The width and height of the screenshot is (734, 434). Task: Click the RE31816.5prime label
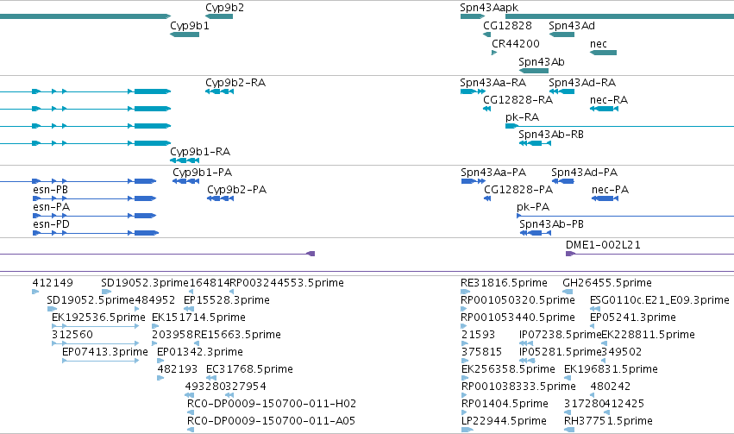pos(504,283)
